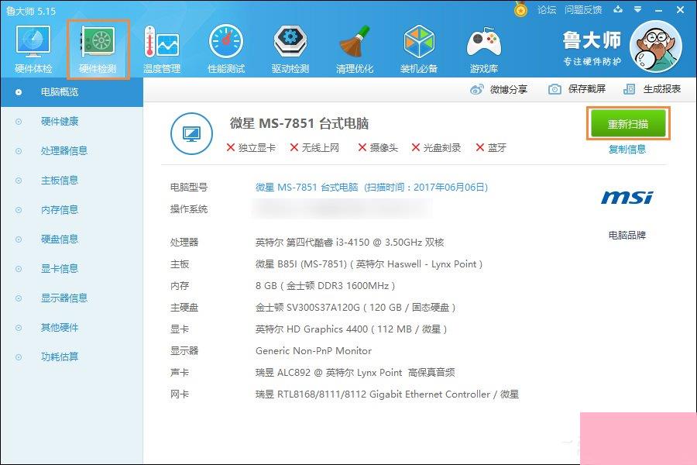
Task: Click the 蓝牙 status indicator
Action: click(x=491, y=147)
